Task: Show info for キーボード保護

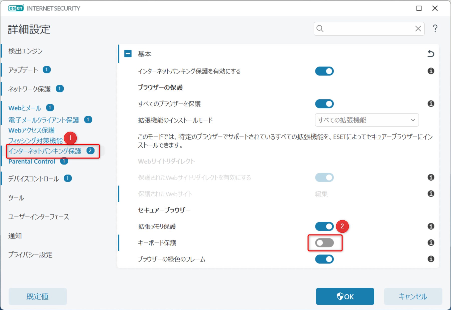Action: 431,242
